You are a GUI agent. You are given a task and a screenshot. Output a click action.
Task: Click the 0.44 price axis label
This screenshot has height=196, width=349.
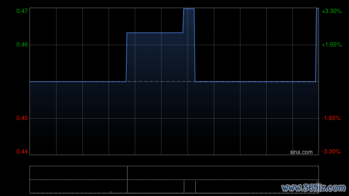[x=22, y=151]
